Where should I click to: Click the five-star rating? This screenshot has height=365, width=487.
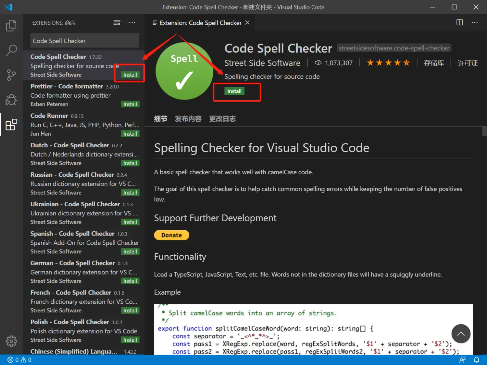point(388,63)
